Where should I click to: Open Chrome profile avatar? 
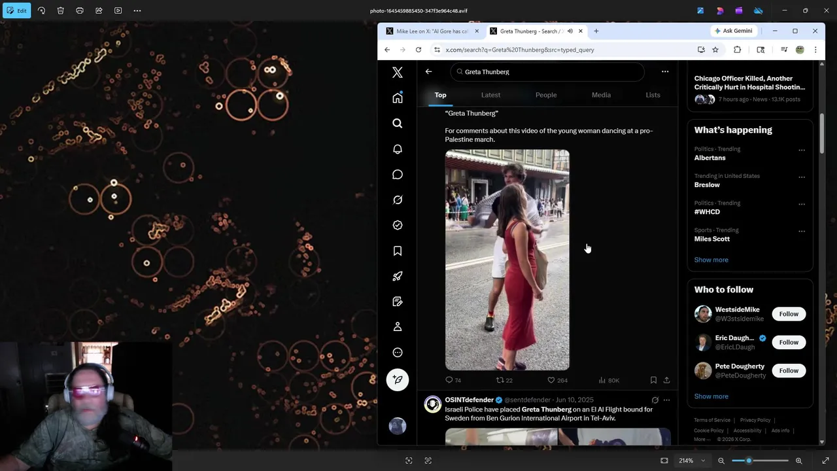coord(800,50)
